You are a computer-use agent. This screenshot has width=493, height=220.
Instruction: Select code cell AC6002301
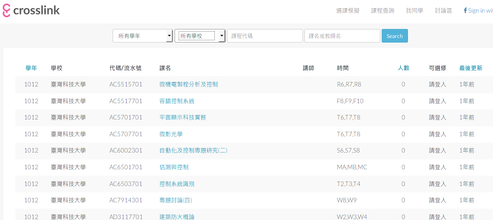126,150
